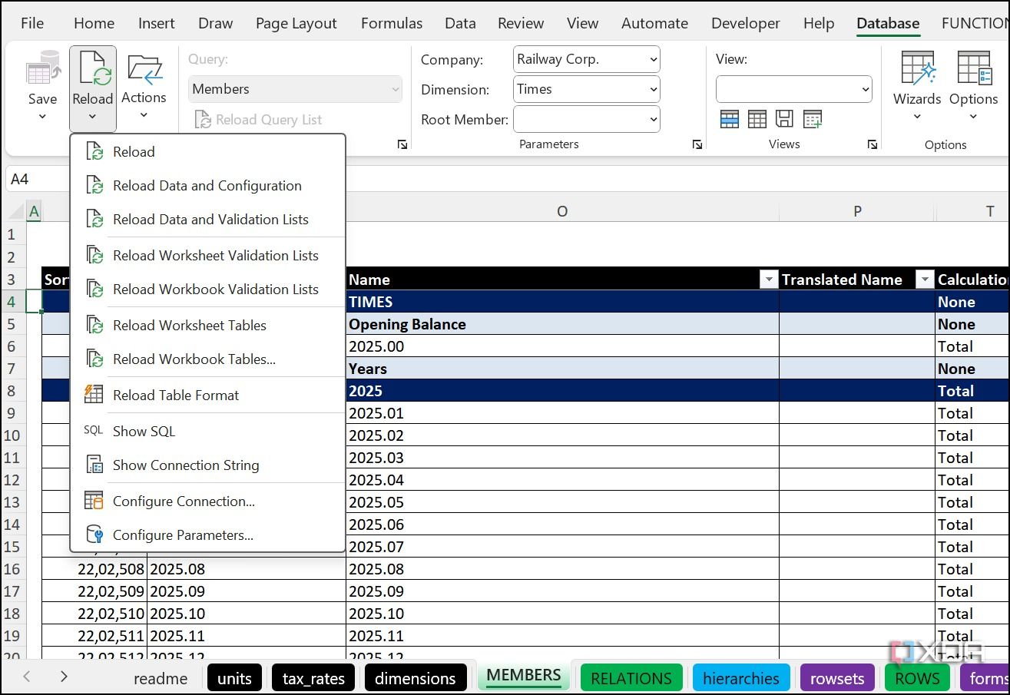
Task: Open the readme sheet tab
Action: [161, 678]
